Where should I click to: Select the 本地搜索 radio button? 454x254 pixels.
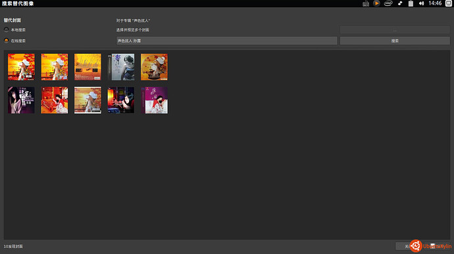[7, 30]
